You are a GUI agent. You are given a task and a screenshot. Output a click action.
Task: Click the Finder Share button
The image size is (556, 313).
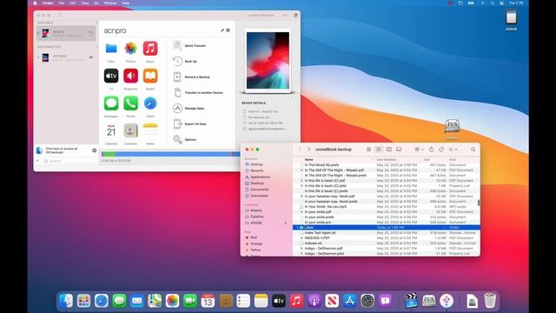coord(431,150)
